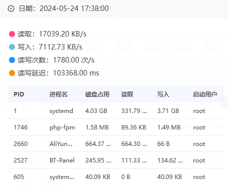Click the AliYun... process name
Image resolution: width=228 pixels, height=189 pixels.
click(61, 144)
